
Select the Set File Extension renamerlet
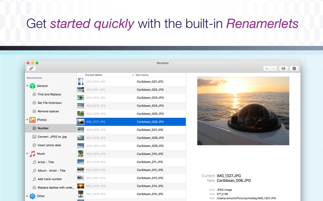click(50, 103)
